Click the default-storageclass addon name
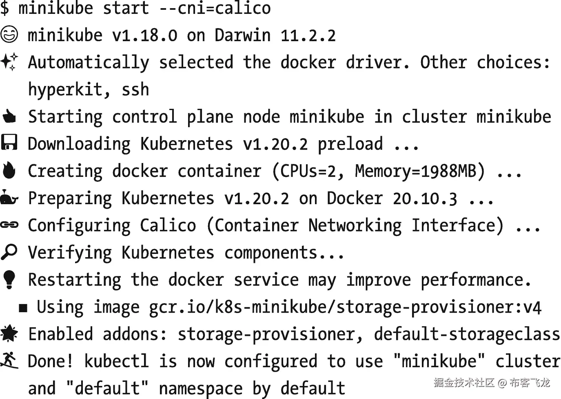The width and height of the screenshot is (561, 399). (467, 334)
